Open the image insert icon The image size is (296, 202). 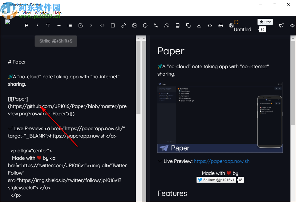tap(134, 25)
